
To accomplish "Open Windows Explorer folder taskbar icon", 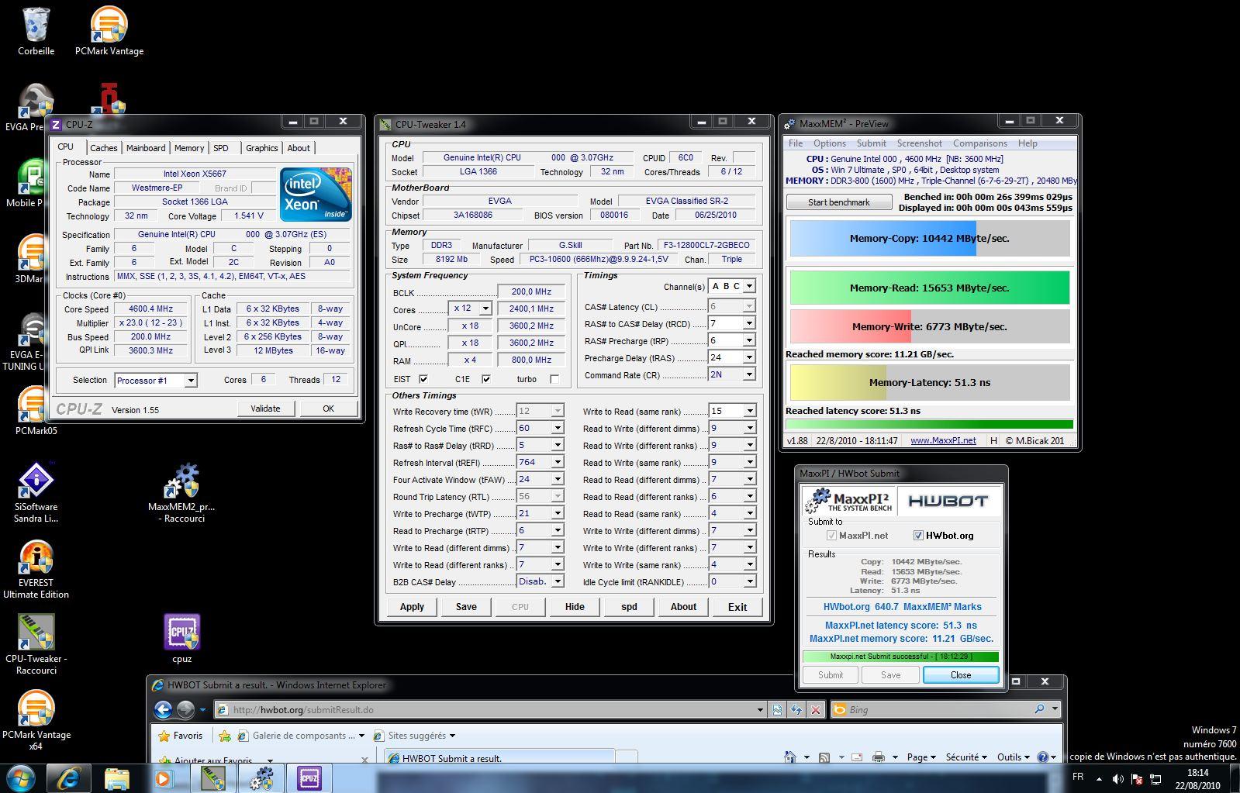I will point(117,778).
